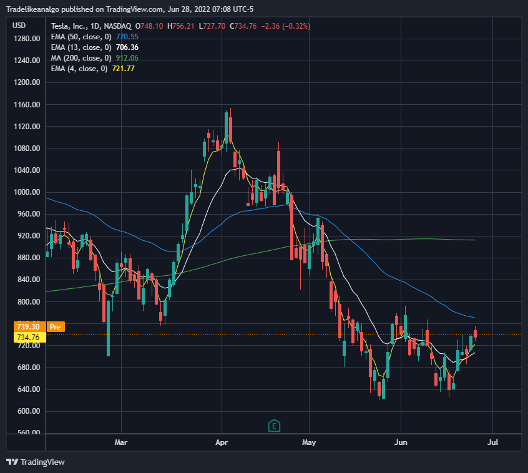The image size is (528, 473).
Task: Click the 1280.00 price axis label
Action: pyautogui.click(x=27, y=39)
